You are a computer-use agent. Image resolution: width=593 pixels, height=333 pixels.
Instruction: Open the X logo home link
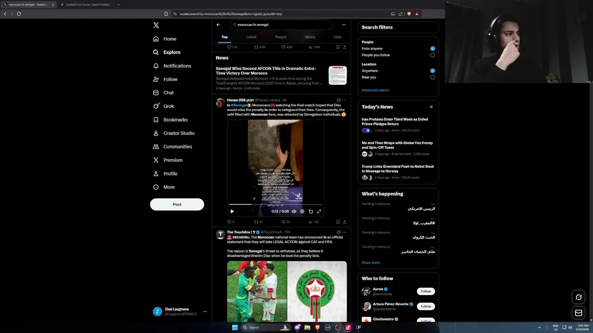point(156,25)
